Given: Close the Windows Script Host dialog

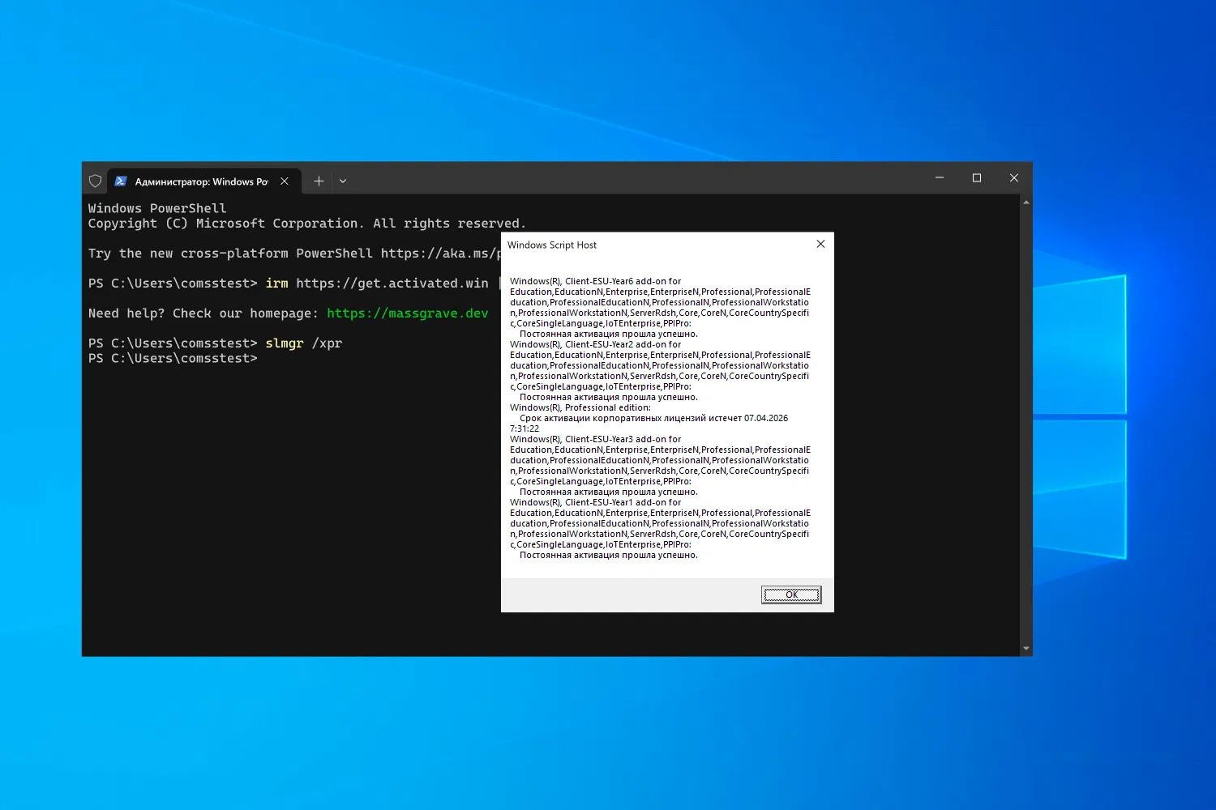Looking at the screenshot, I should 820,244.
